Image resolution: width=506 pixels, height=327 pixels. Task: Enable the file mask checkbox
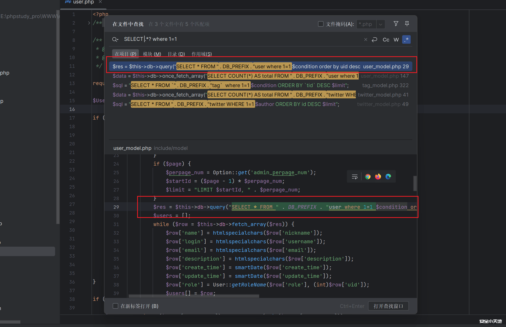click(x=321, y=24)
